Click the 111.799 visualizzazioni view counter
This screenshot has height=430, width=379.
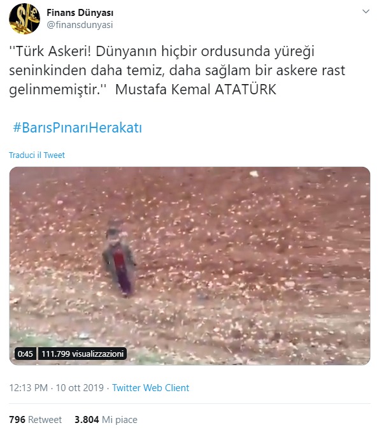[x=82, y=354]
